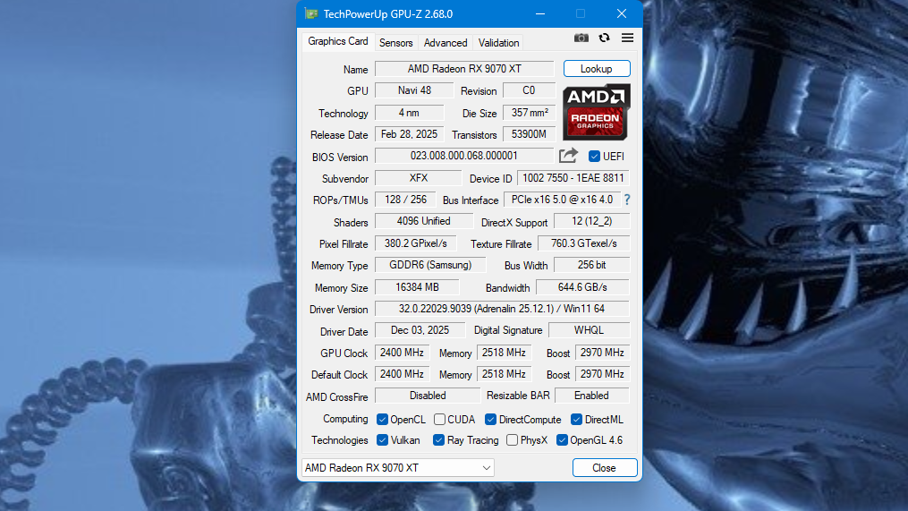This screenshot has width=908, height=511.
Task: Toggle the PhysX checkbox
Action: coord(512,440)
